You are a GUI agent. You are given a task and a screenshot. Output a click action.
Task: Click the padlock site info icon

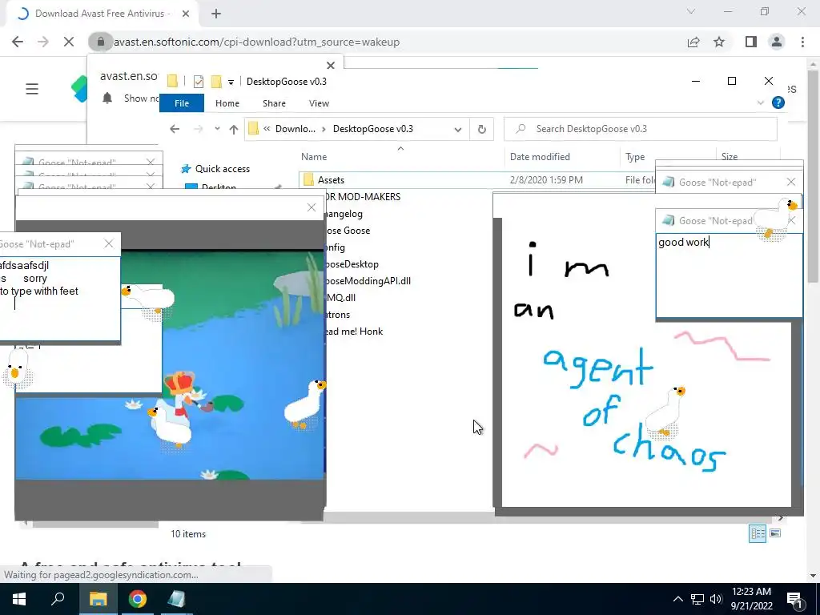click(100, 42)
